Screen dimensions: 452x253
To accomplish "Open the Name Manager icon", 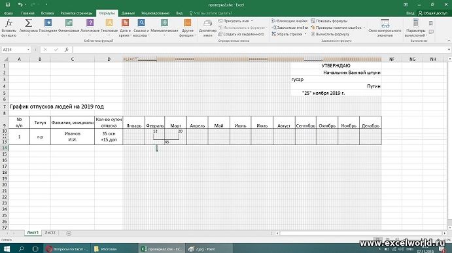I will tap(207, 24).
